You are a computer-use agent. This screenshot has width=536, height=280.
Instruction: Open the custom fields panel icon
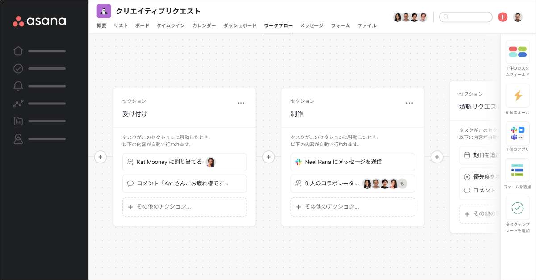tap(517, 52)
